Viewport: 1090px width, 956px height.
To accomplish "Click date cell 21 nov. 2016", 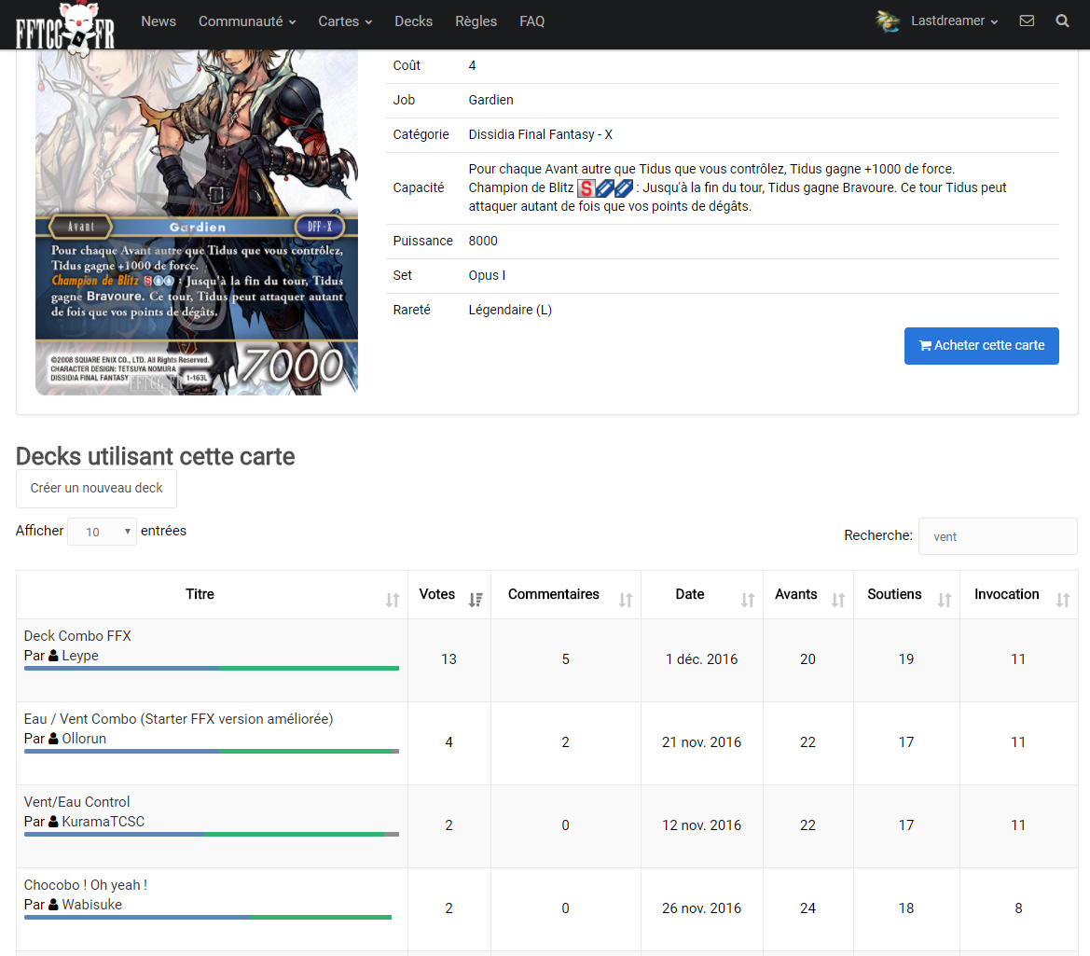I will (x=701, y=742).
